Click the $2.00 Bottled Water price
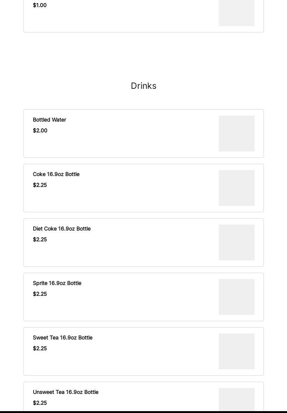This screenshot has height=413, width=287. click(40, 131)
